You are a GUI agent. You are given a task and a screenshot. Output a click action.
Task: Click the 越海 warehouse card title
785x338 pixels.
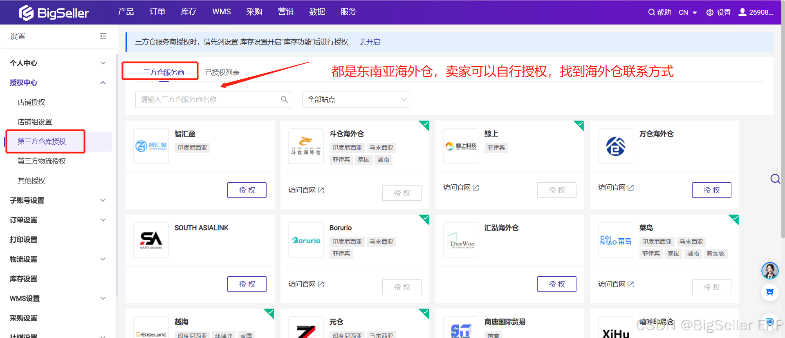[x=182, y=322]
